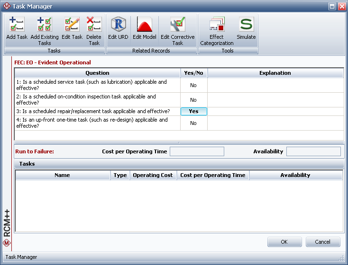Open Add Existing Tasks tool
Viewport: 348px width, 265px height.
pos(45,29)
